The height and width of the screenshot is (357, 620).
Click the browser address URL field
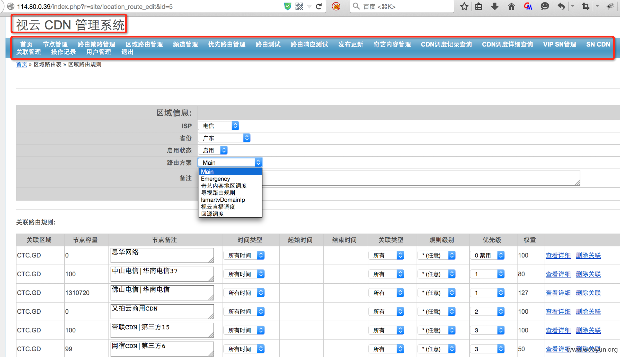[x=149, y=6]
